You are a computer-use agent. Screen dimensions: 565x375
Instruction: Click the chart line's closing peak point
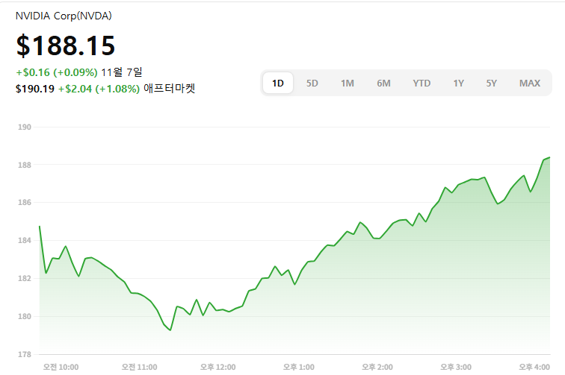549,157
